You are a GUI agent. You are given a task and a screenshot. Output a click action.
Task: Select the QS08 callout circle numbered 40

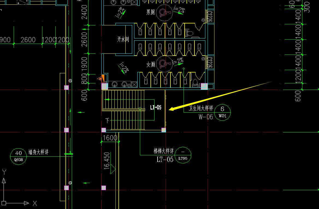pyautogui.click(x=18, y=156)
